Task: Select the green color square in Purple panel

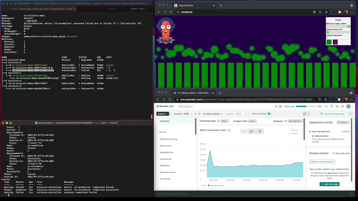Action: point(329,42)
